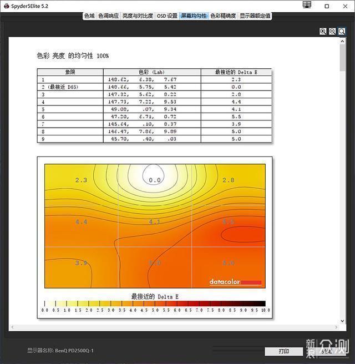The image size is (355, 364).
Task: Click the 最接近的 Delta E column header
Action: click(x=236, y=72)
